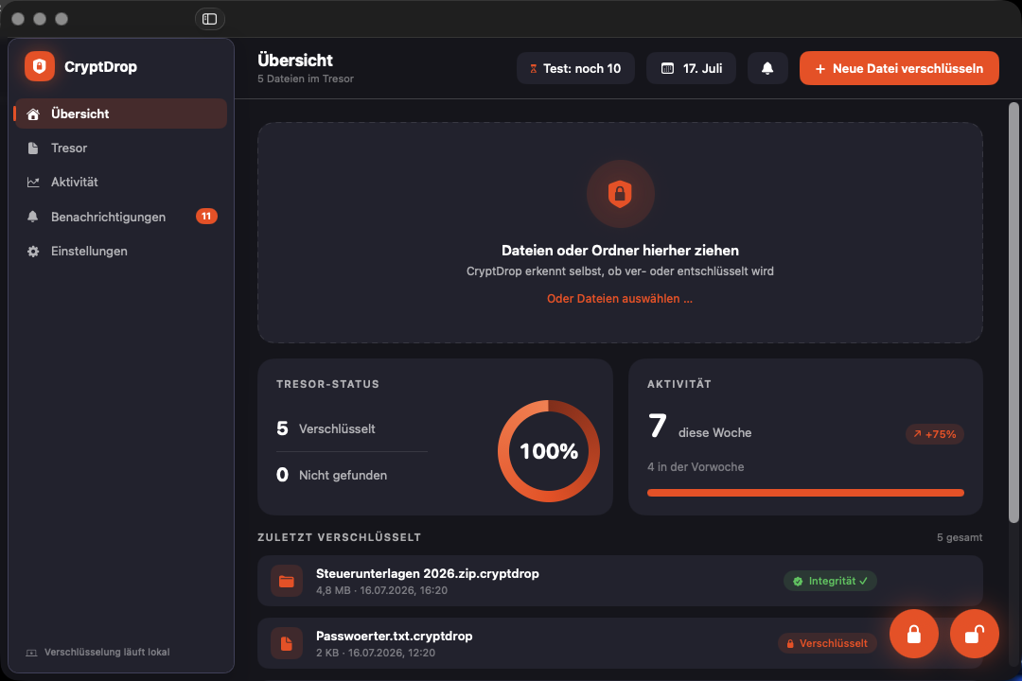
Task: Click the +75% trend badge
Action: [x=935, y=434]
